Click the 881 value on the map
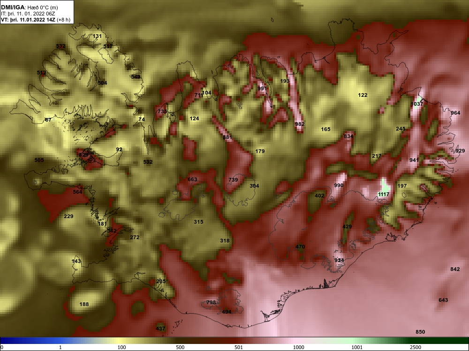 pos(227,137)
